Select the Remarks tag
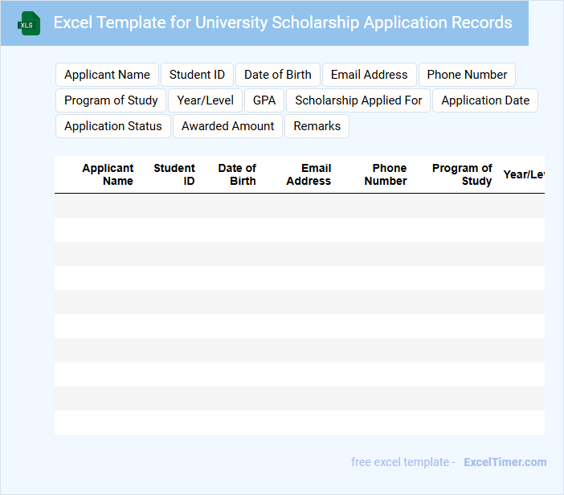 coord(317,126)
